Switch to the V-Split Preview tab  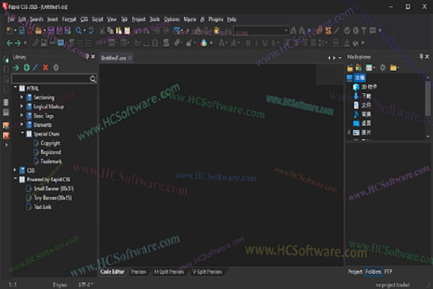[x=207, y=272]
